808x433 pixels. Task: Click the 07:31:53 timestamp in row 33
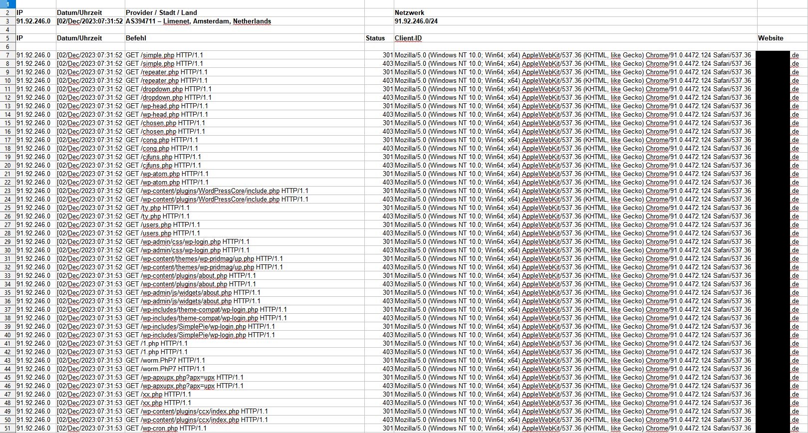pos(90,275)
